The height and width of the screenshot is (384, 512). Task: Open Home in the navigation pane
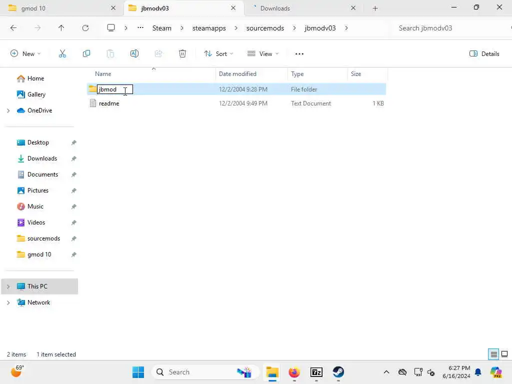pos(35,78)
